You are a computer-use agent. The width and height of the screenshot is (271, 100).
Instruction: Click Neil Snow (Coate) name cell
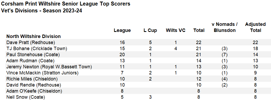click(26, 97)
